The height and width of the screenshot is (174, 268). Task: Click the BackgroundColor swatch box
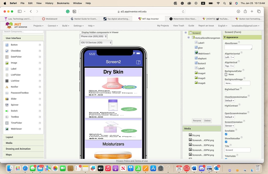click(226, 74)
